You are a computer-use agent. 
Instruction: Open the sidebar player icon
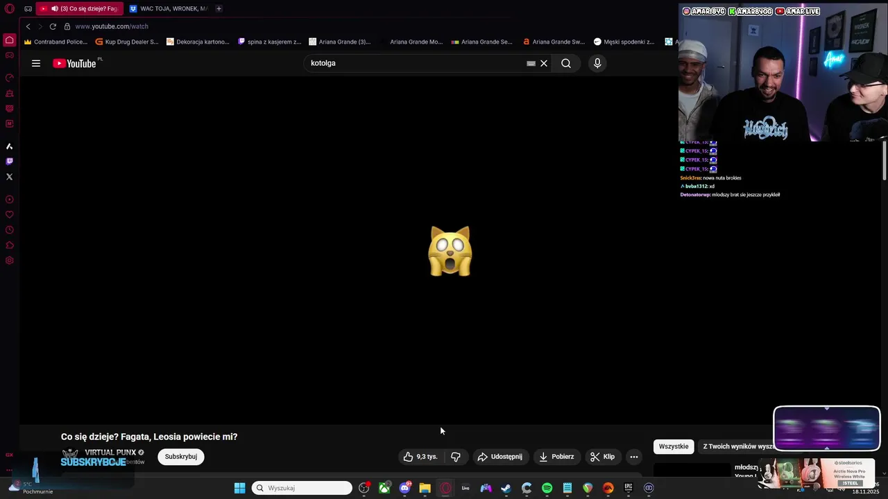click(10, 200)
